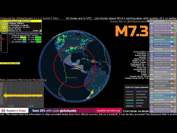Viewport: 177px width, 133px height.
Task: Click No. Stations 1199 blue value
Action: point(24,42)
